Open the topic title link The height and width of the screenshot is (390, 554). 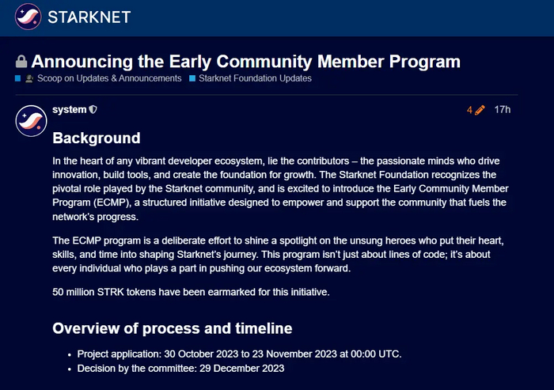click(245, 61)
